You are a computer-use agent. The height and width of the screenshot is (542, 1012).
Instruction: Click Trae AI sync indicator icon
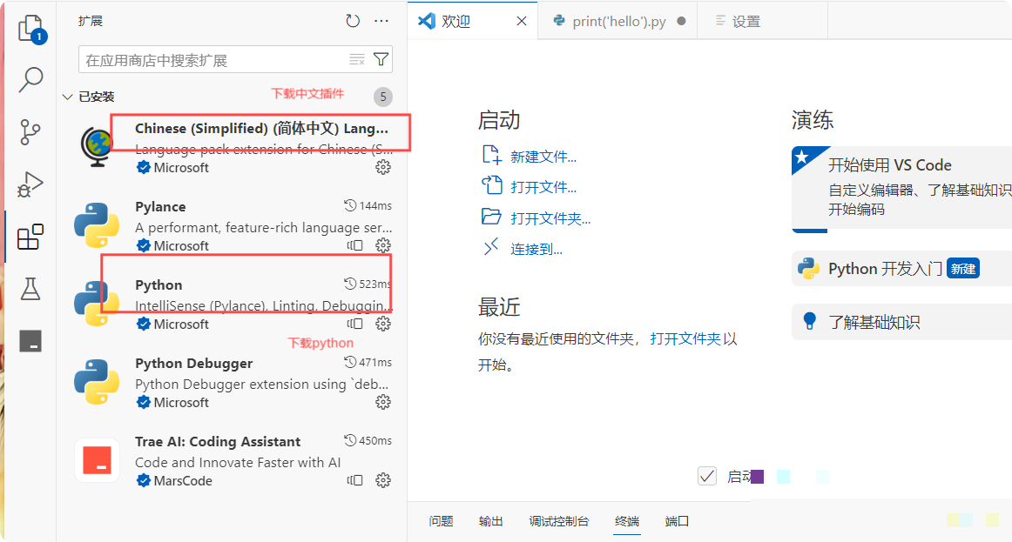pos(355,480)
